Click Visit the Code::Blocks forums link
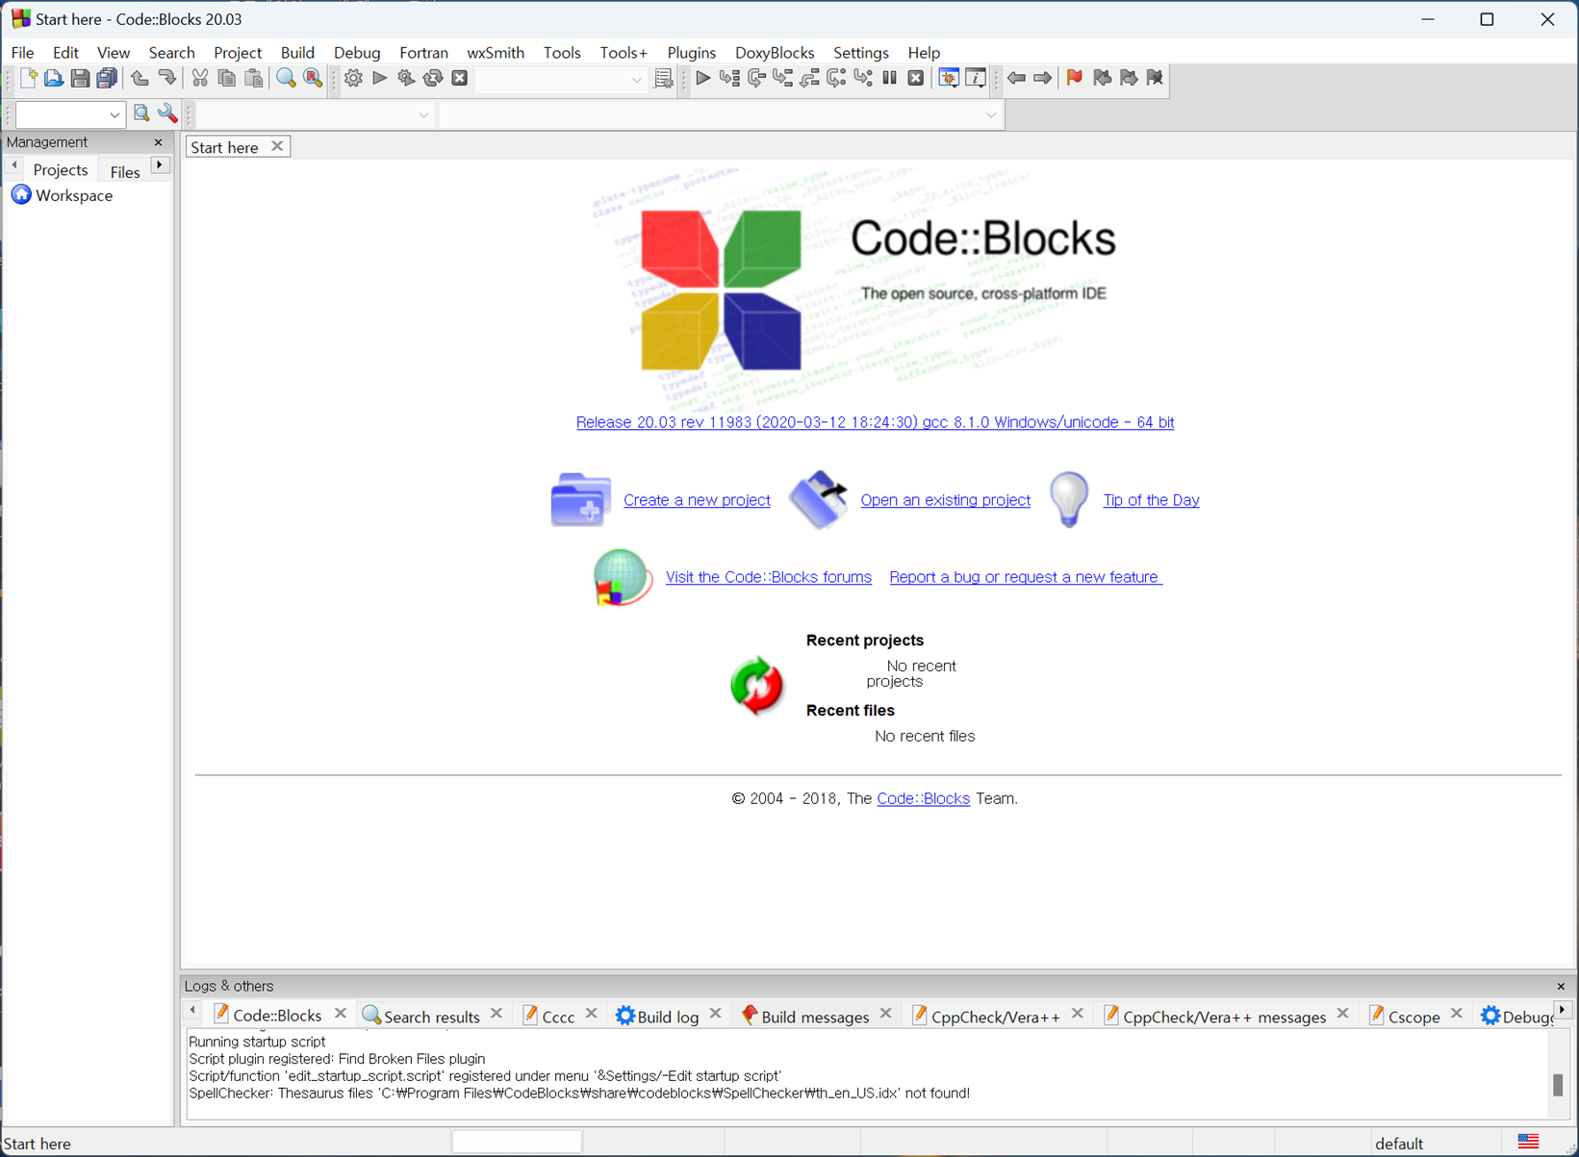Image resolution: width=1579 pixels, height=1157 pixels. coord(768,577)
